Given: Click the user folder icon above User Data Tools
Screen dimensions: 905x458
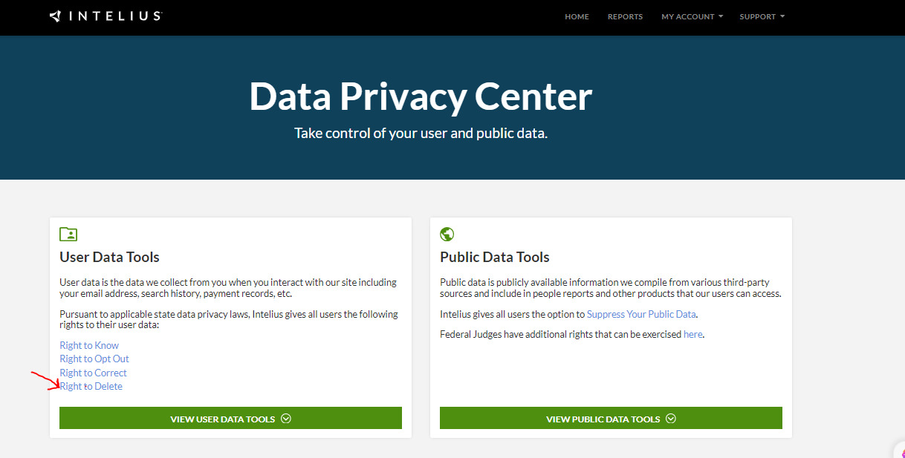Looking at the screenshot, I should click(68, 235).
